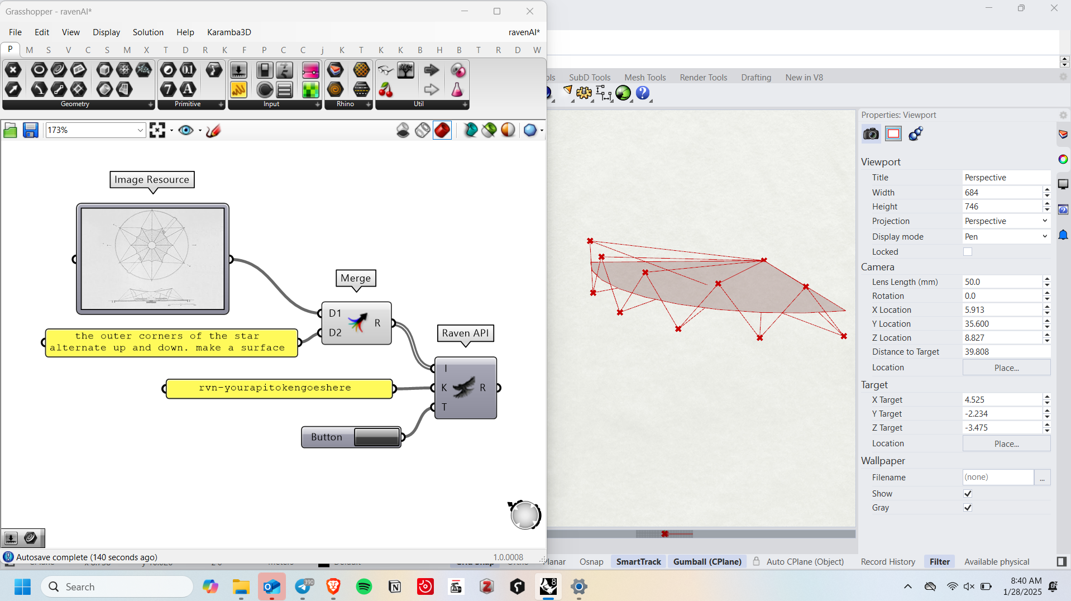Toggle Record History in status bar
This screenshot has width=1071, height=601.
pos(888,561)
